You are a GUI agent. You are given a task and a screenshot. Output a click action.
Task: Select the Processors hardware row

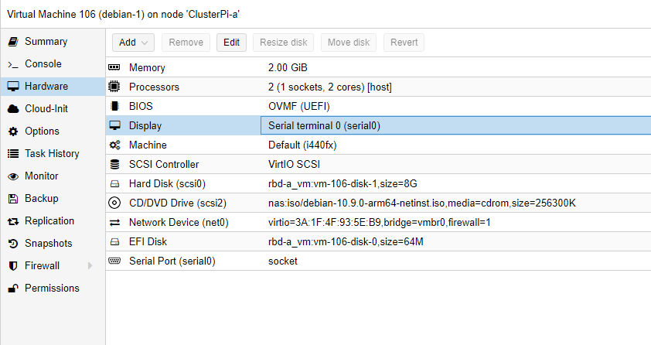coord(378,87)
